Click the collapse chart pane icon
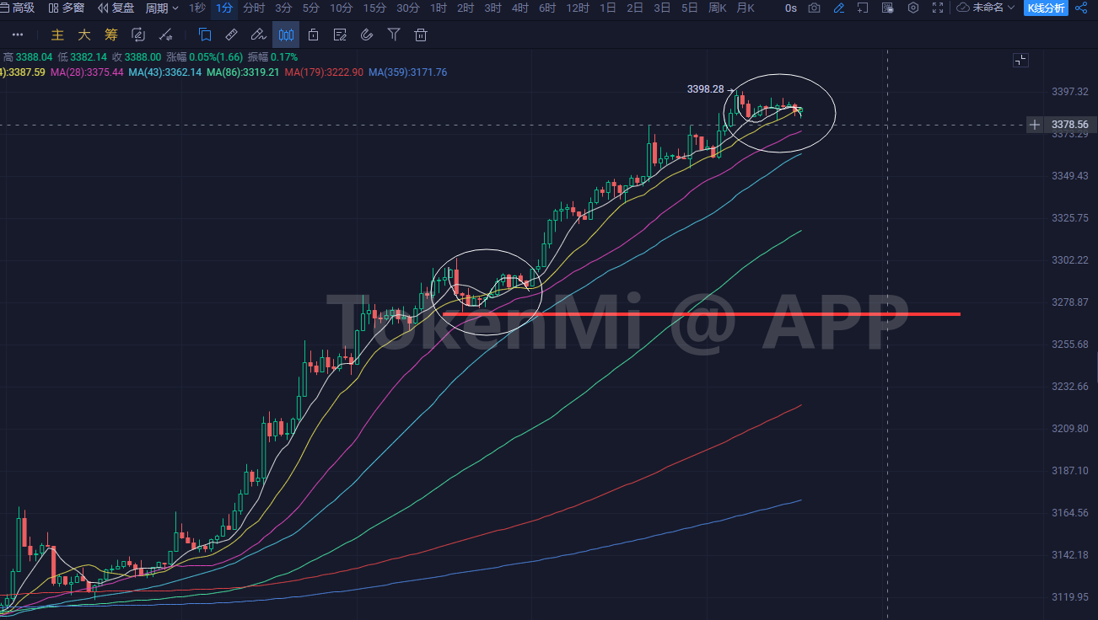The width and height of the screenshot is (1098, 620). point(1020,60)
